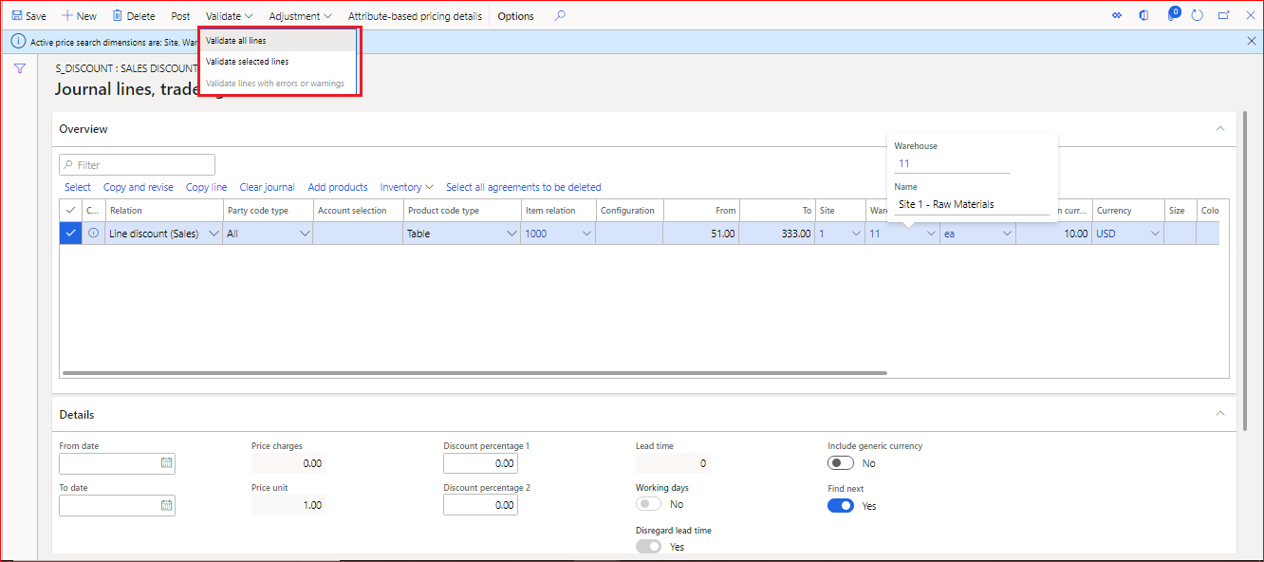
Task: Click Discount percentage 1 field
Action: pyautogui.click(x=481, y=463)
